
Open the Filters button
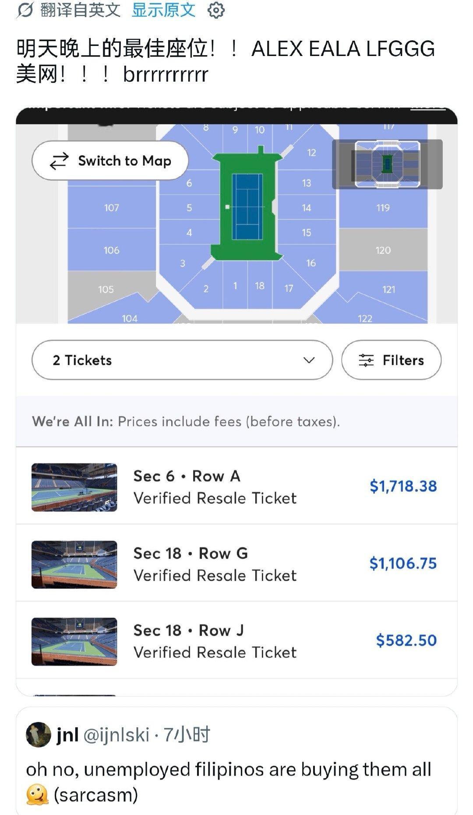click(x=391, y=360)
